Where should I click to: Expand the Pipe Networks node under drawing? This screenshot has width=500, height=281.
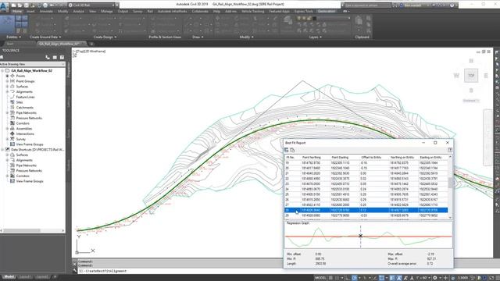7,112
